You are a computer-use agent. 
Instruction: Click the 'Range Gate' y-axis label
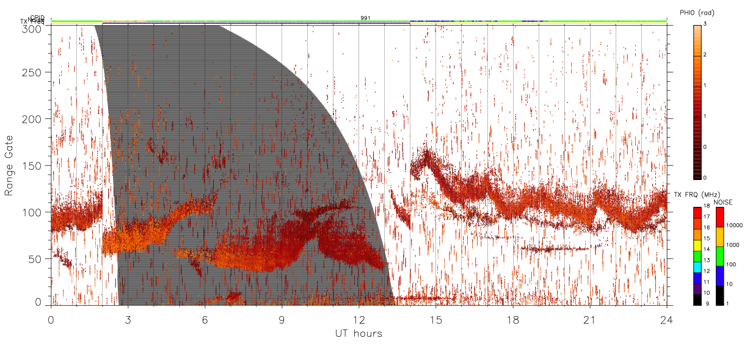click(10, 164)
